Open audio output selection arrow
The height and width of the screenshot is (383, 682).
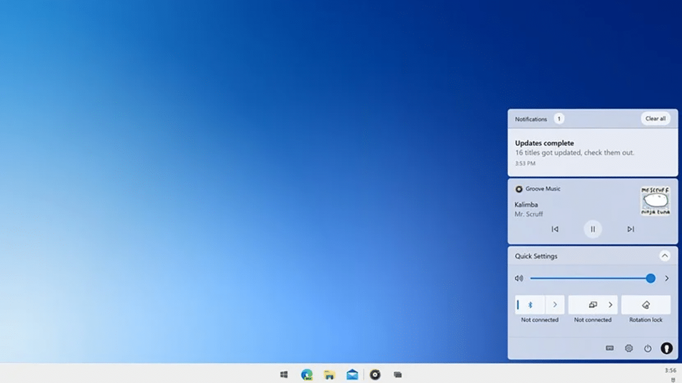pyautogui.click(x=667, y=278)
